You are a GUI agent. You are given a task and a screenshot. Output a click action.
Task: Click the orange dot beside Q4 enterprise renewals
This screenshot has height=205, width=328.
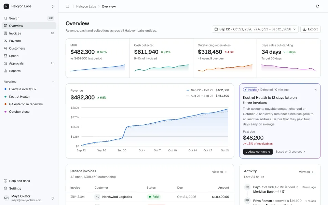tap(5, 104)
